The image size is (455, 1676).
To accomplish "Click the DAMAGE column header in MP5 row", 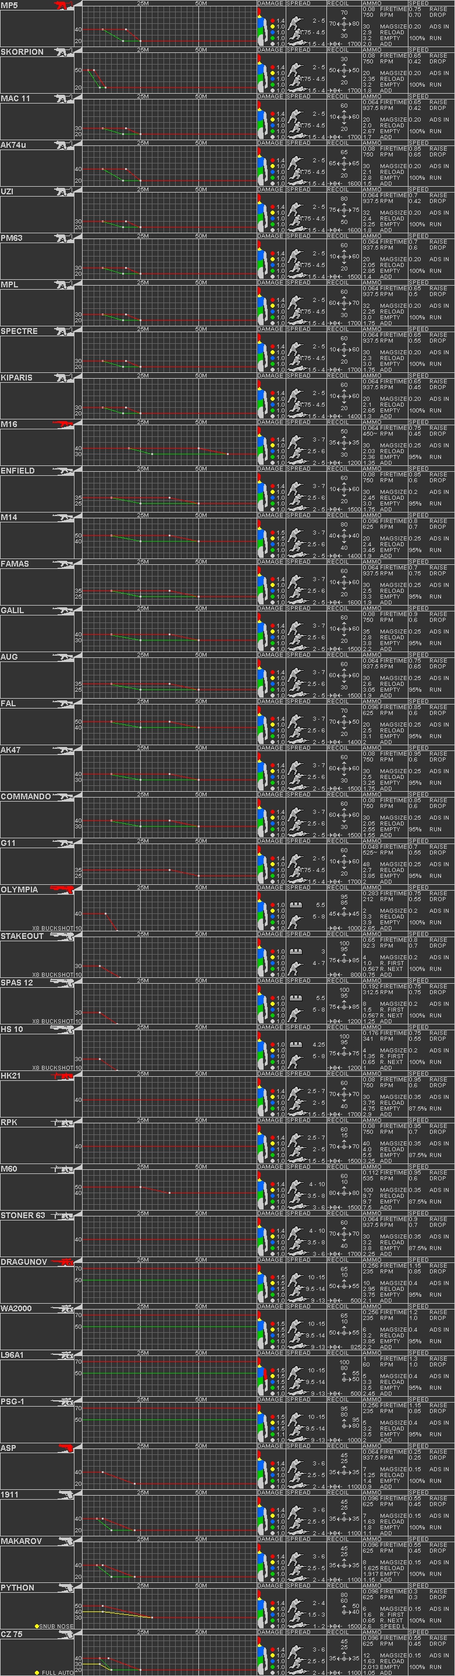I will click(270, 3).
